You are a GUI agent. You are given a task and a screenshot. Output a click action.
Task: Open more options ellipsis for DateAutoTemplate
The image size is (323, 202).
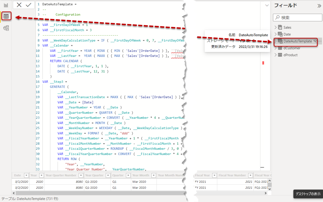pyautogui.click(x=320, y=41)
